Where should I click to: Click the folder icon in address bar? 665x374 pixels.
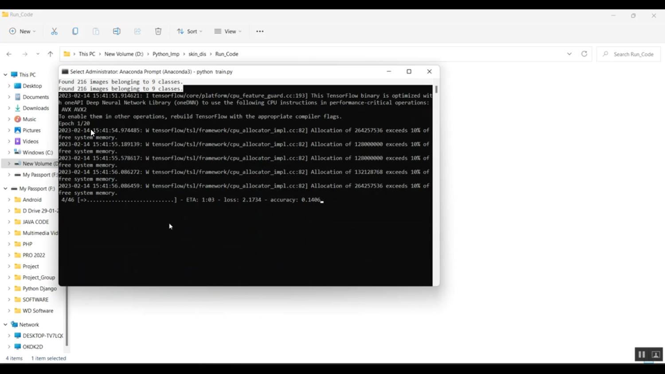click(67, 54)
